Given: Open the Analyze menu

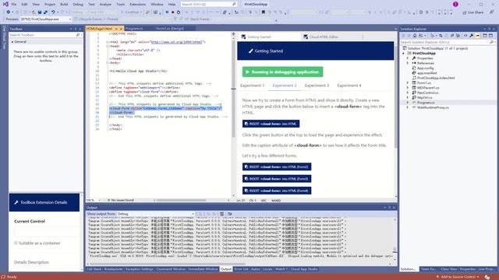Looking at the screenshot, I should click(x=105, y=4).
